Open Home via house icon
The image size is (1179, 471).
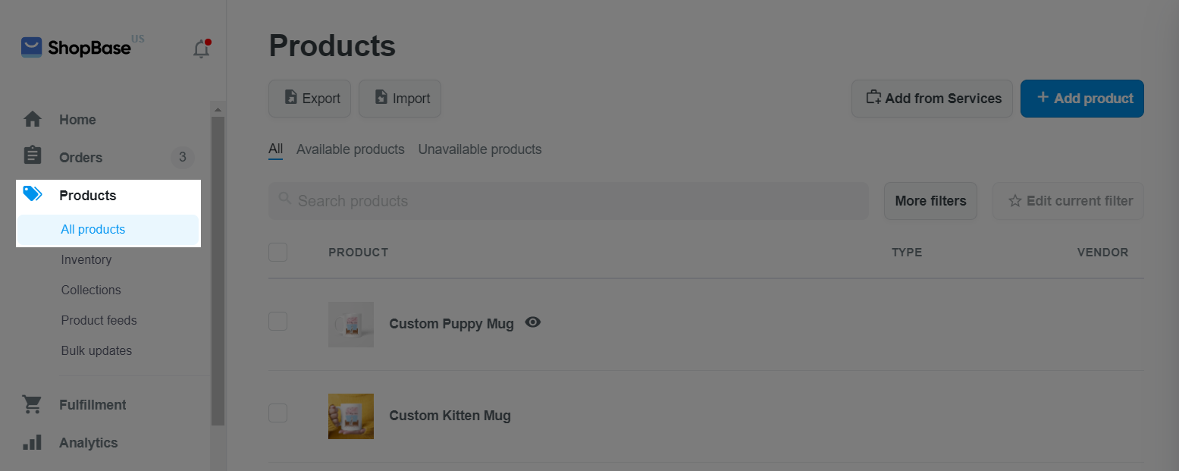click(33, 119)
